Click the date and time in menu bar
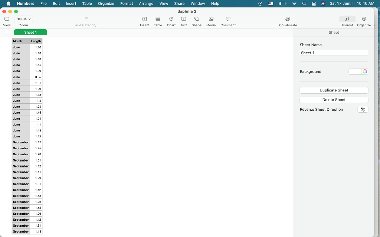 [x=352, y=3]
